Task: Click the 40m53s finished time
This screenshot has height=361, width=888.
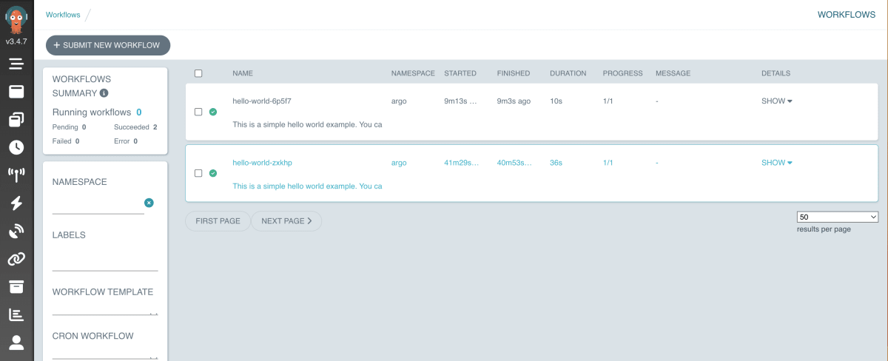Action: pos(514,162)
